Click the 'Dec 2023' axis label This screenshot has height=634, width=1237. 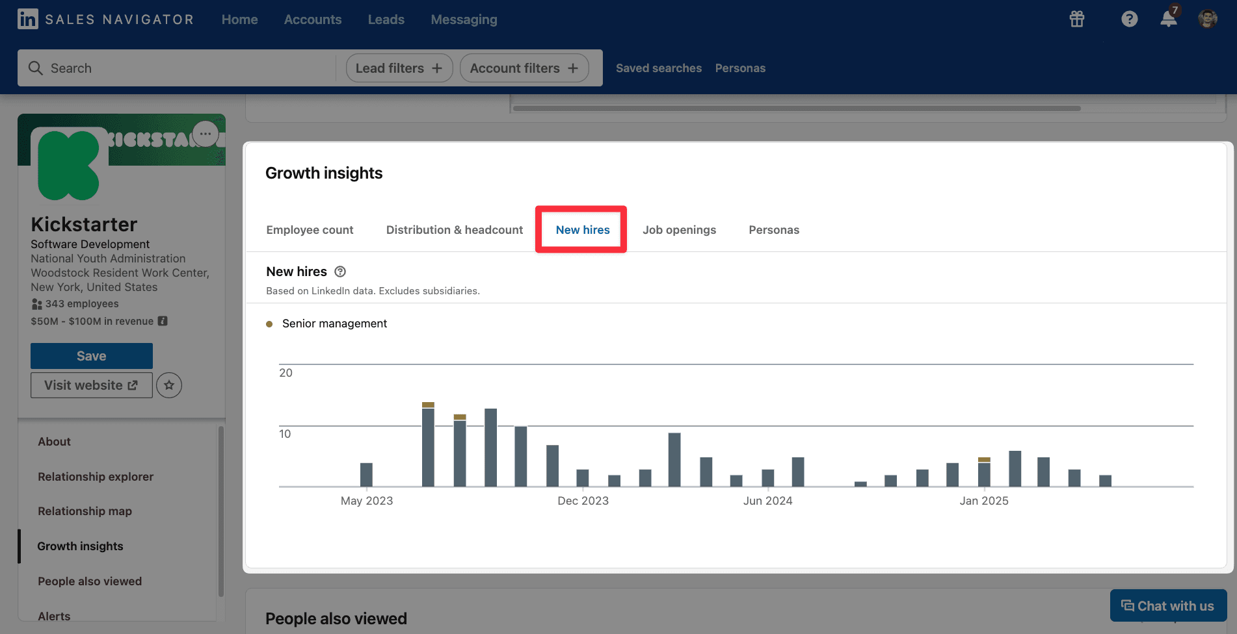(583, 501)
